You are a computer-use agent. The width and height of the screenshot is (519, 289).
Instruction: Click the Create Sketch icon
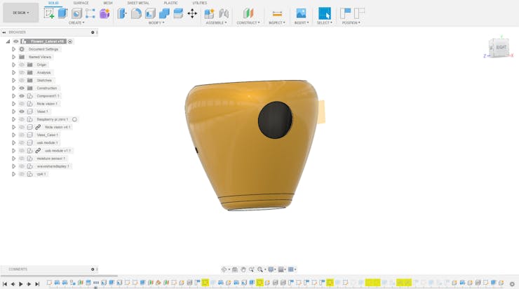coord(49,13)
